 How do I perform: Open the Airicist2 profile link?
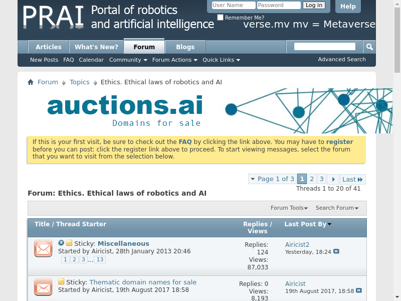point(297,244)
